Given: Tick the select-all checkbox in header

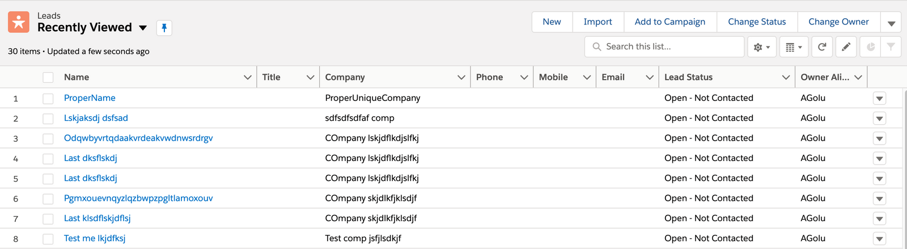Looking at the screenshot, I should point(48,78).
